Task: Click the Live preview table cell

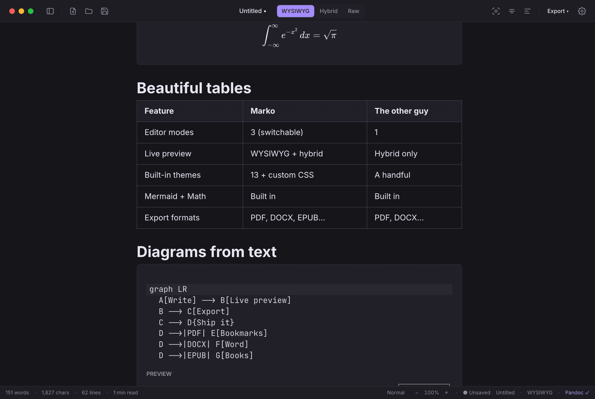Action: click(190, 154)
